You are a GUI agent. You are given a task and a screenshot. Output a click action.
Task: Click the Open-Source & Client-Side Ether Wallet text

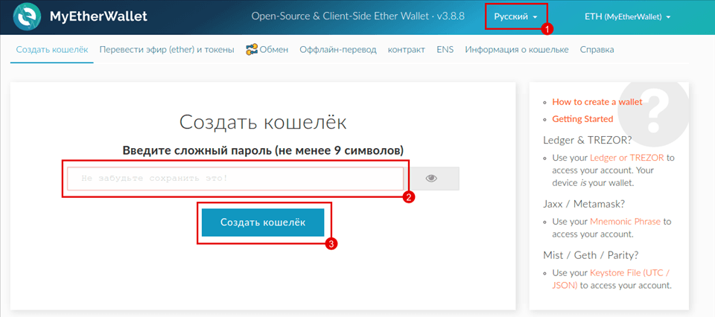[358, 16]
